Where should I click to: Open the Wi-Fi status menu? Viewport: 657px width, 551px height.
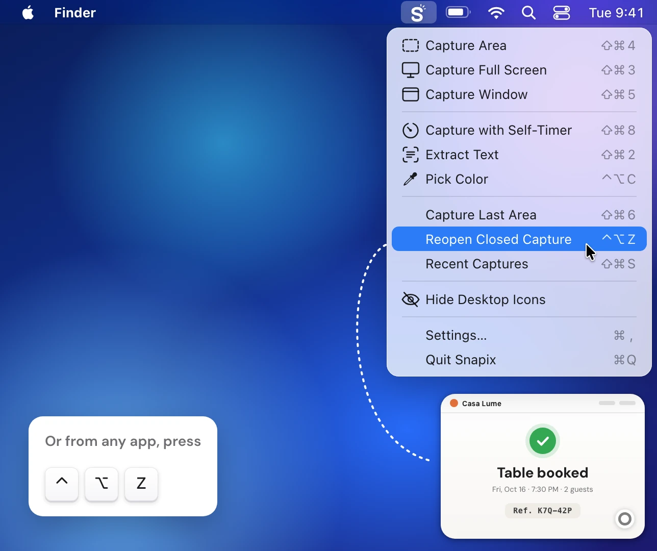pos(496,13)
